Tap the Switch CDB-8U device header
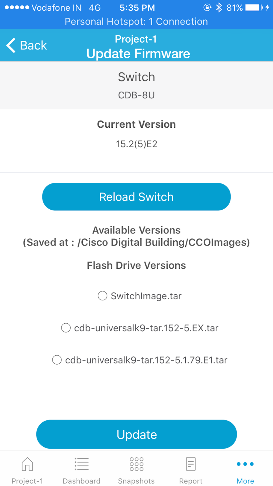273x486 pixels. pyautogui.click(x=136, y=85)
